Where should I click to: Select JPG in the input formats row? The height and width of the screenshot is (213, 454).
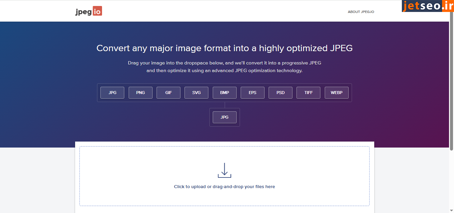click(x=112, y=93)
